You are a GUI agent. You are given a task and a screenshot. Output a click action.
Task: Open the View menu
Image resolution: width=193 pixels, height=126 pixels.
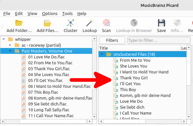click(x=32, y=14)
